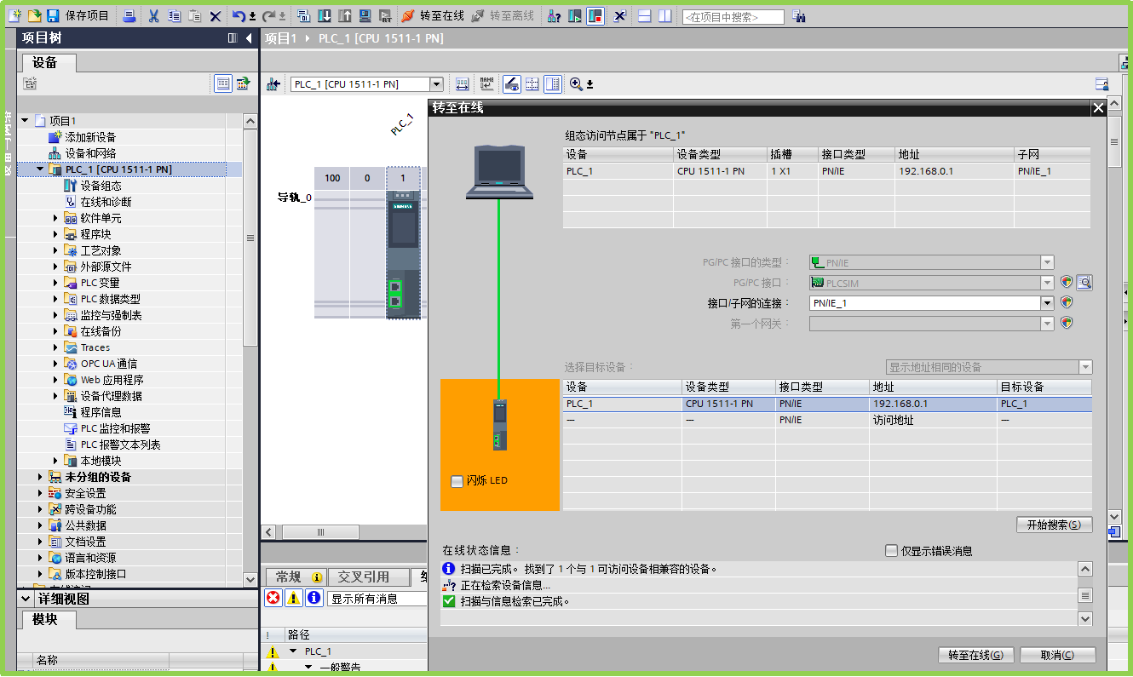1133x677 pixels.
Task: Open an existing project icon
Action: (x=34, y=15)
